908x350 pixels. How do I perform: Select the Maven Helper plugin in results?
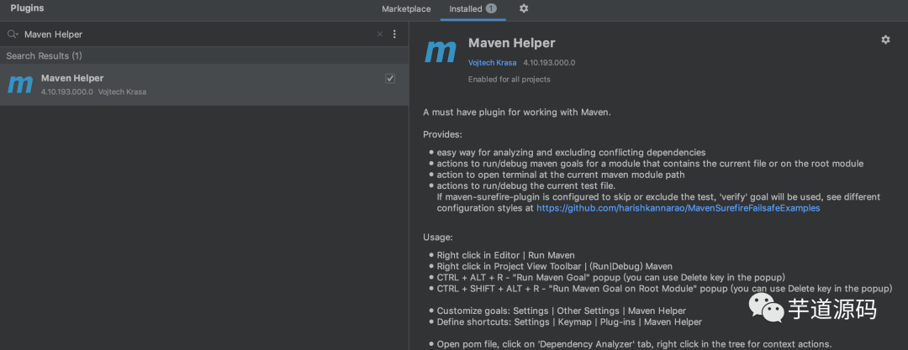pos(203,85)
